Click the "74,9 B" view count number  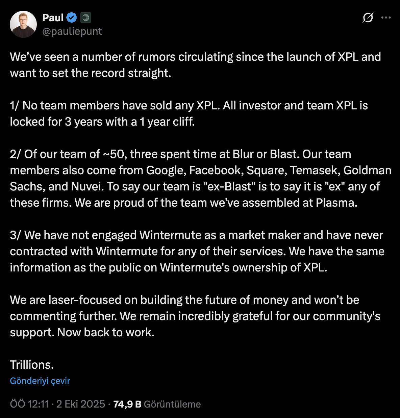pyautogui.click(x=127, y=404)
